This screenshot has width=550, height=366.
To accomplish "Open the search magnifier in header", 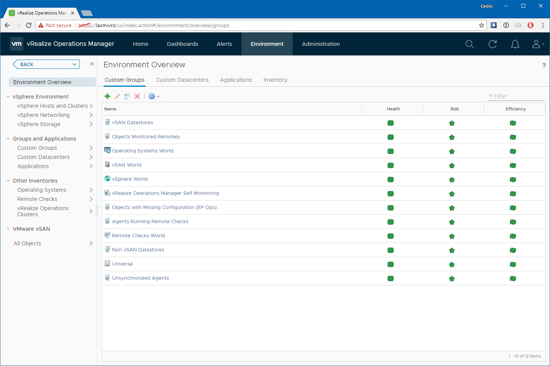I will point(470,44).
